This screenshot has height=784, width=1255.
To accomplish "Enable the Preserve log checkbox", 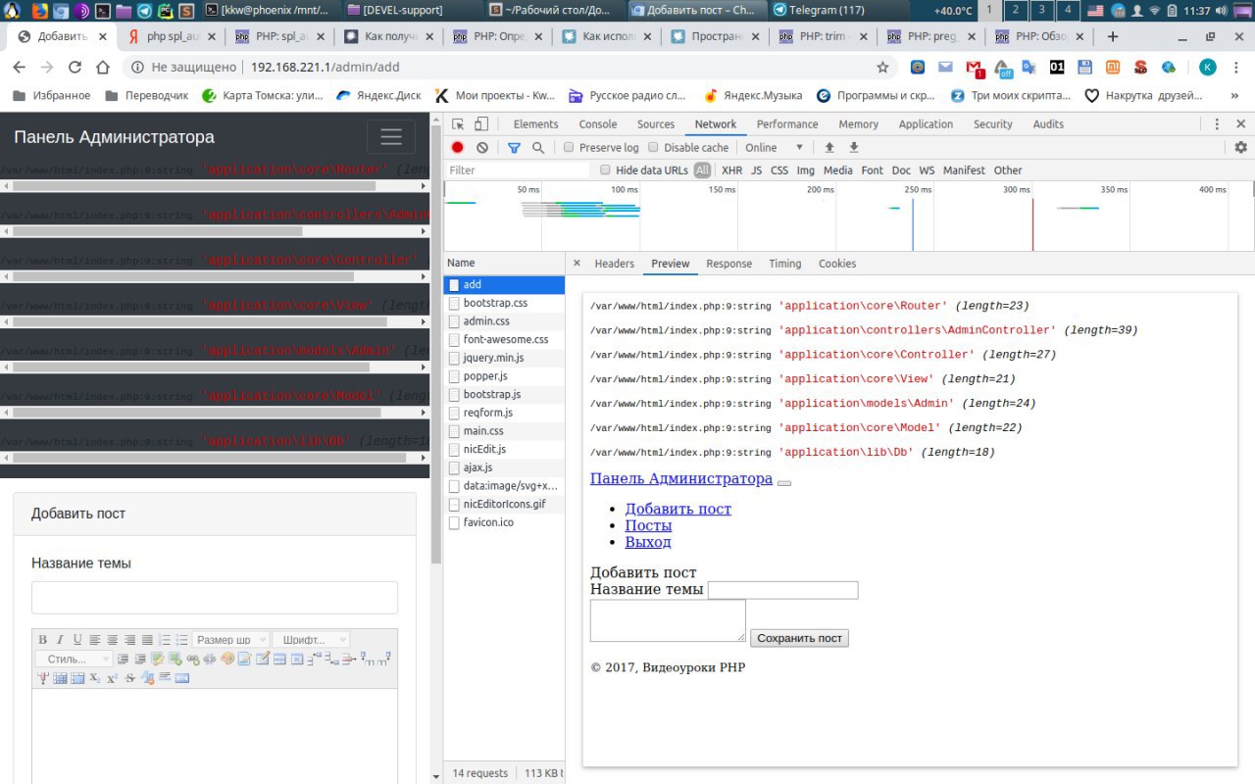I will click(569, 147).
